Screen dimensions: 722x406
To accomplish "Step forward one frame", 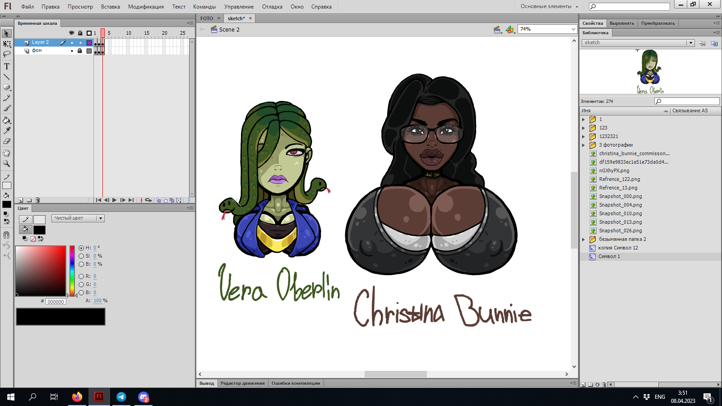I will pyautogui.click(x=123, y=200).
